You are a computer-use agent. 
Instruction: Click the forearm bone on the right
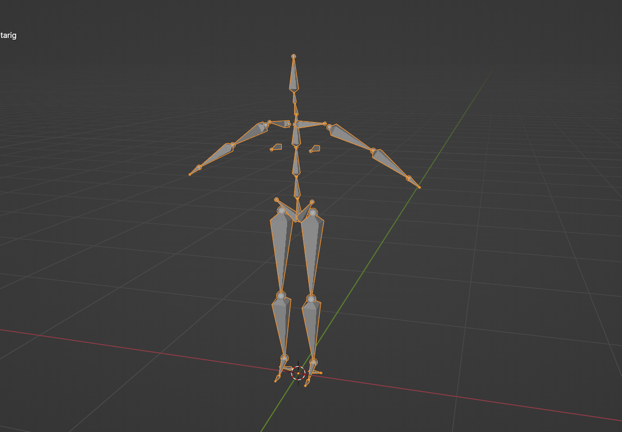pyautogui.click(x=390, y=164)
